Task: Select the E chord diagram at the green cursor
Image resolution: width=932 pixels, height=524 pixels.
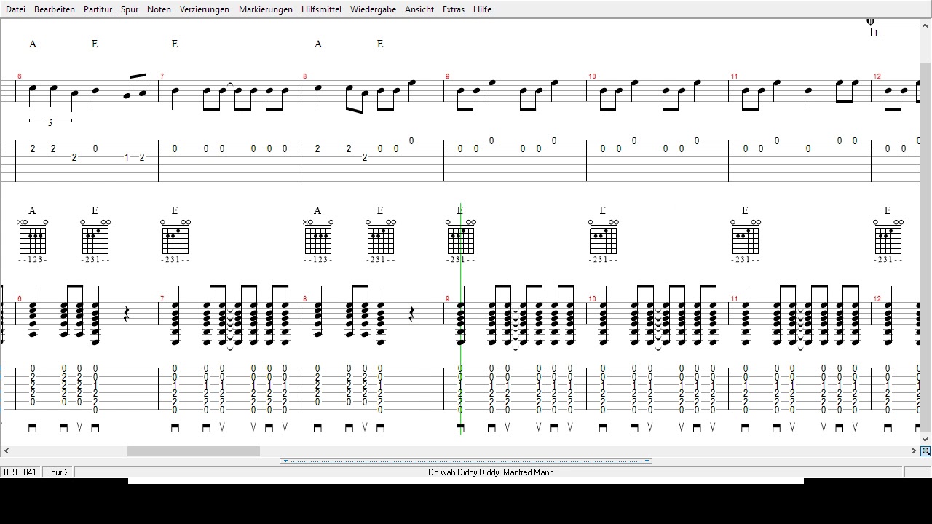Action: (461, 239)
